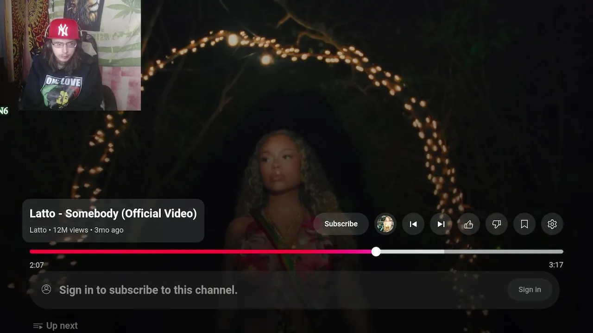Click the account icon in sign-in banner
Viewport: 593px width, 333px height.
point(46,290)
